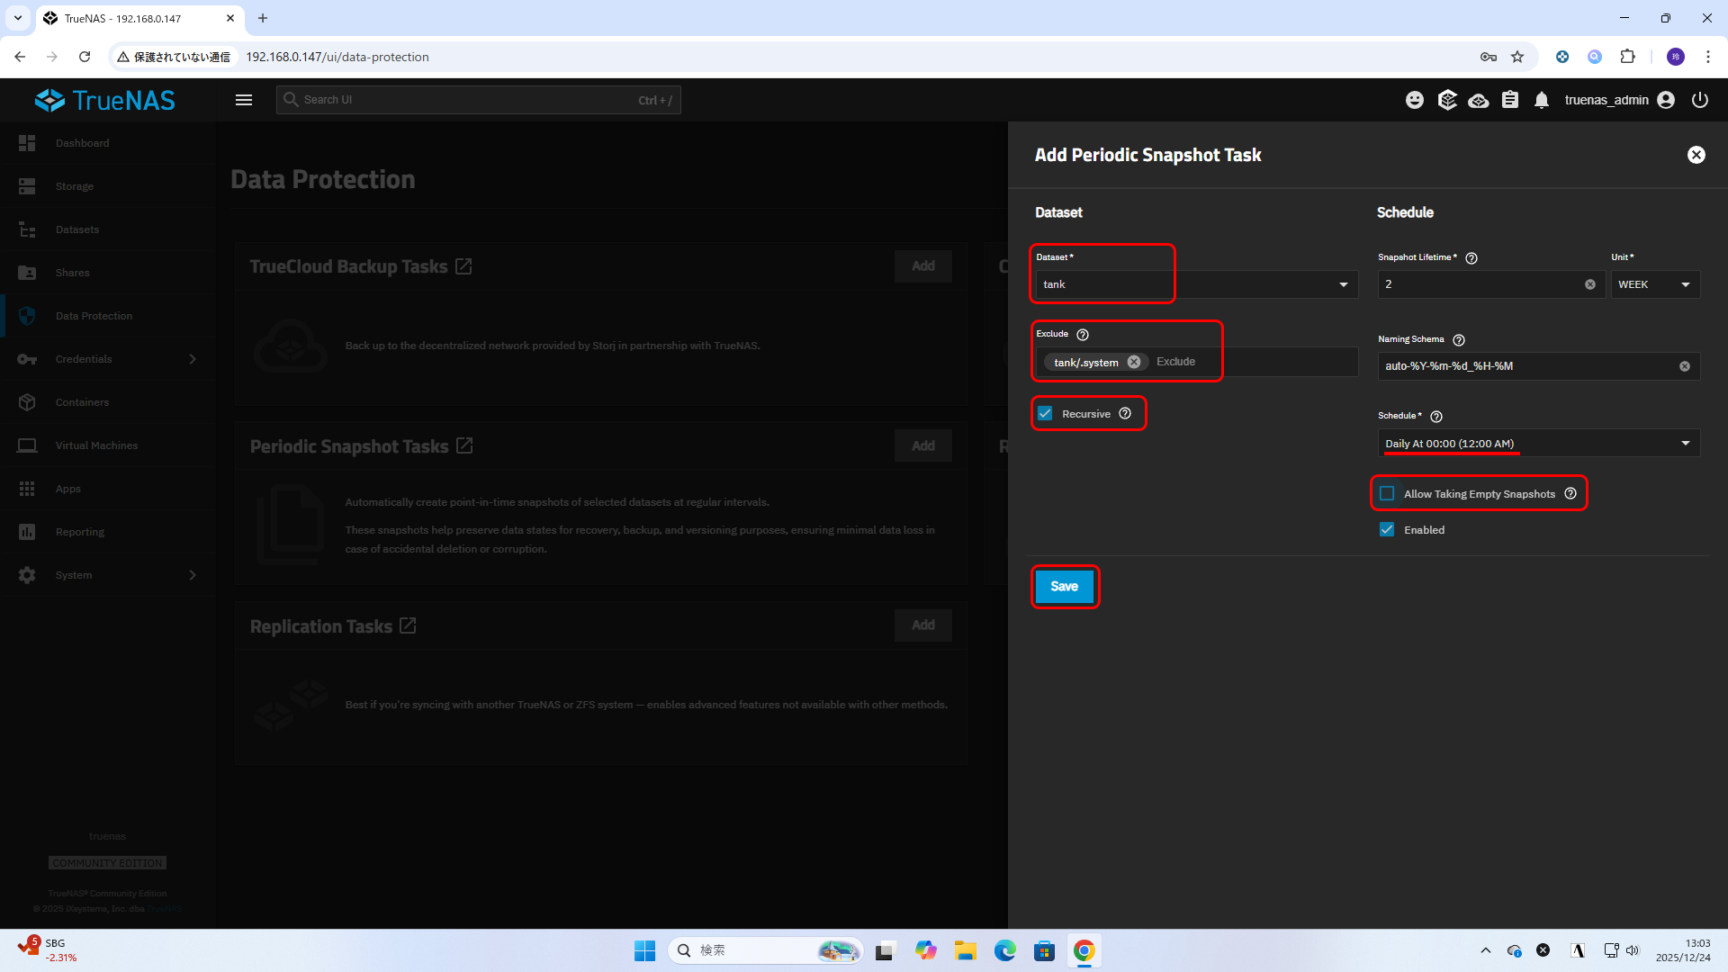Uncheck the Enabled checkbox
This screenshot has height=972, width=1728.
[x=1387, y=529]
